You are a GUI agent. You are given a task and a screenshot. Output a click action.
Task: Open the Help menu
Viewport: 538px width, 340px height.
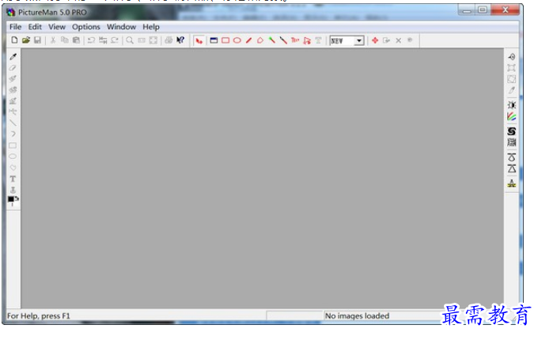[x=151, y=27]
